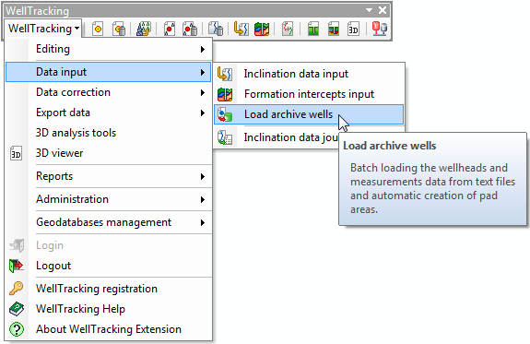The image size is (530, 344).
Task: Click the toolbar icon with red-yellow target page
Action: point(98,29)
